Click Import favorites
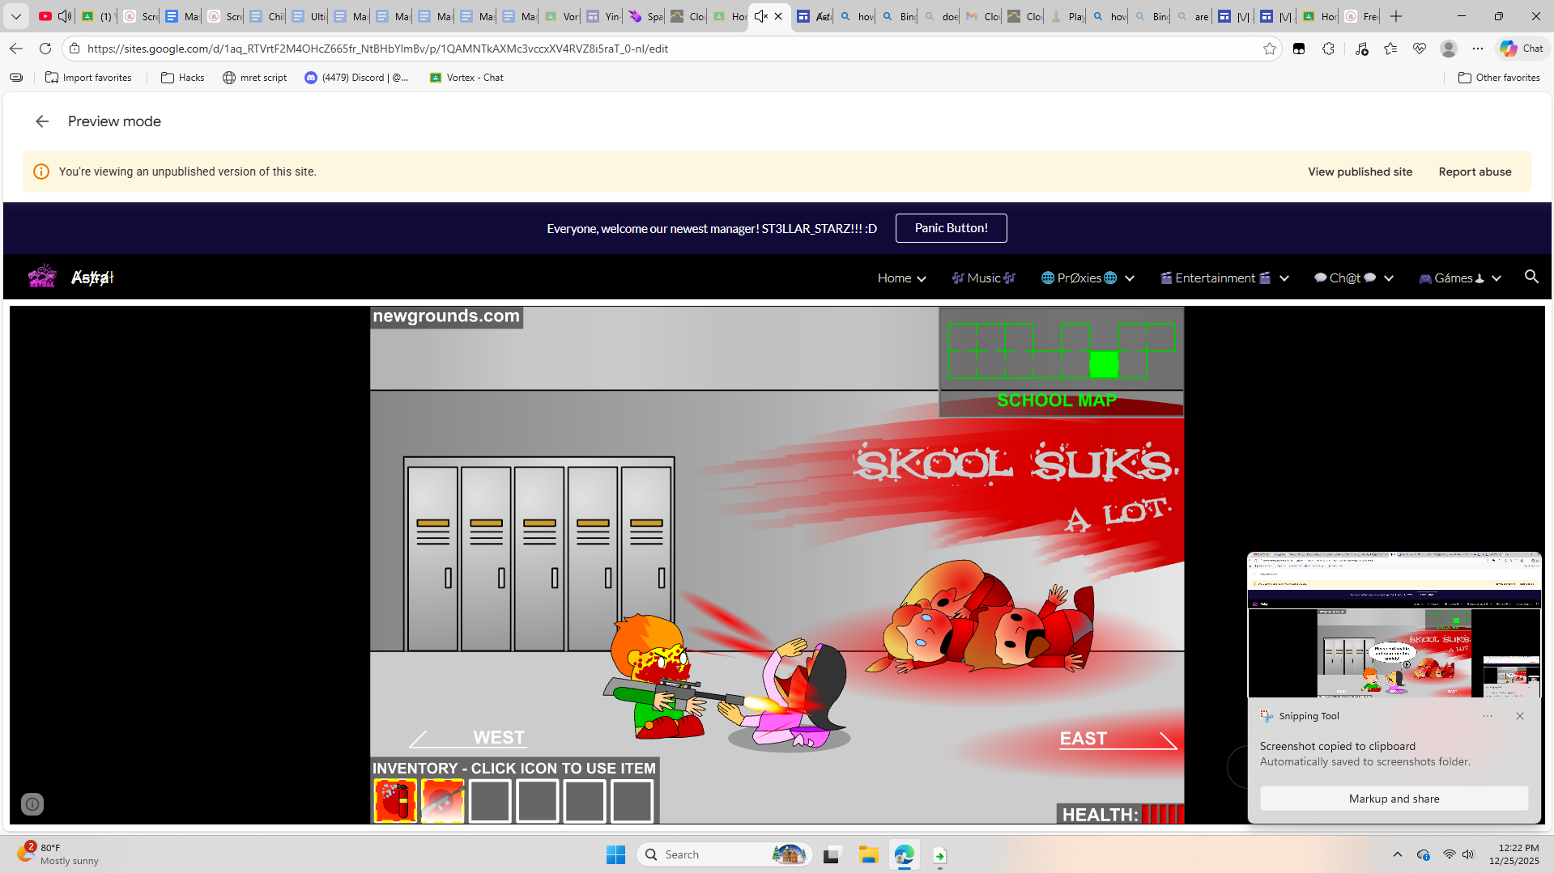This screenshot has width=1554, height=873. [88, 78]
